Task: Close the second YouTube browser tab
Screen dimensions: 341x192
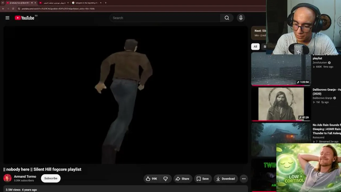Action: point(68,3)
